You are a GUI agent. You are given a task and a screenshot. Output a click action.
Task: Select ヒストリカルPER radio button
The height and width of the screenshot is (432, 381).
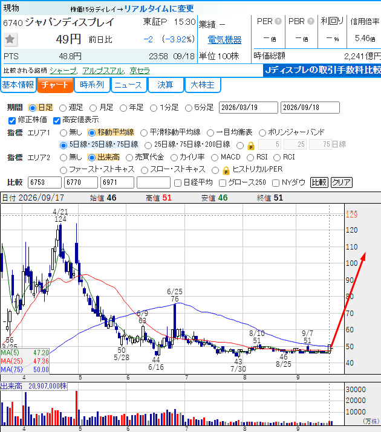click(x=215, y=170)
